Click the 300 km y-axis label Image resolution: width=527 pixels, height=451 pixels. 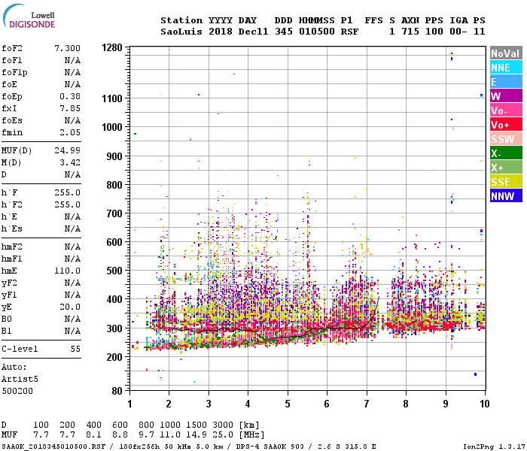114,328
